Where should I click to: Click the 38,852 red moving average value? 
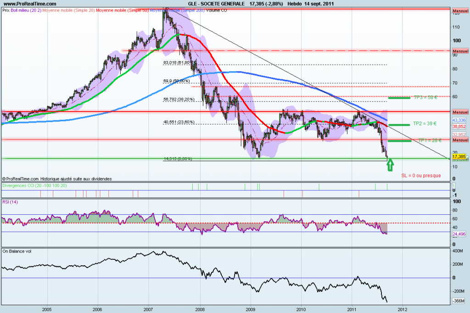point(459,127)
